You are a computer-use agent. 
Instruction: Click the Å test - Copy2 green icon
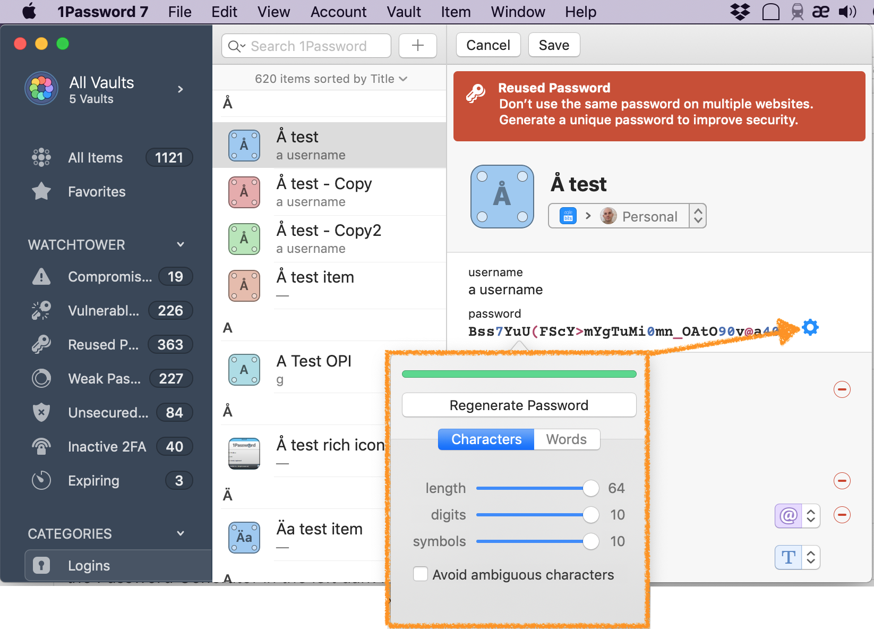click(244, 239)
